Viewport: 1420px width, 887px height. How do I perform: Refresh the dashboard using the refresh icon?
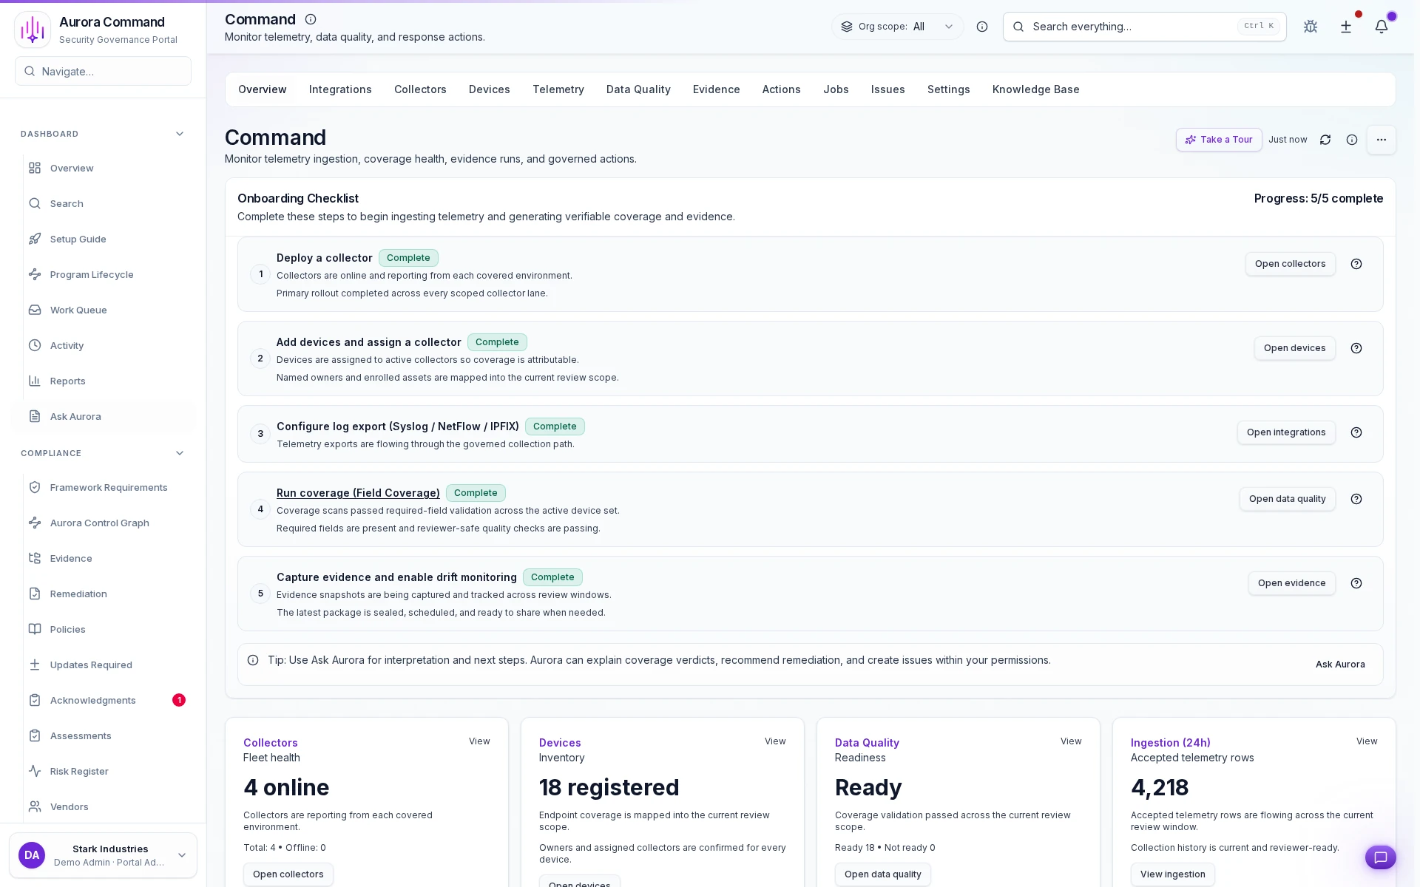[x=1325, y=140]
